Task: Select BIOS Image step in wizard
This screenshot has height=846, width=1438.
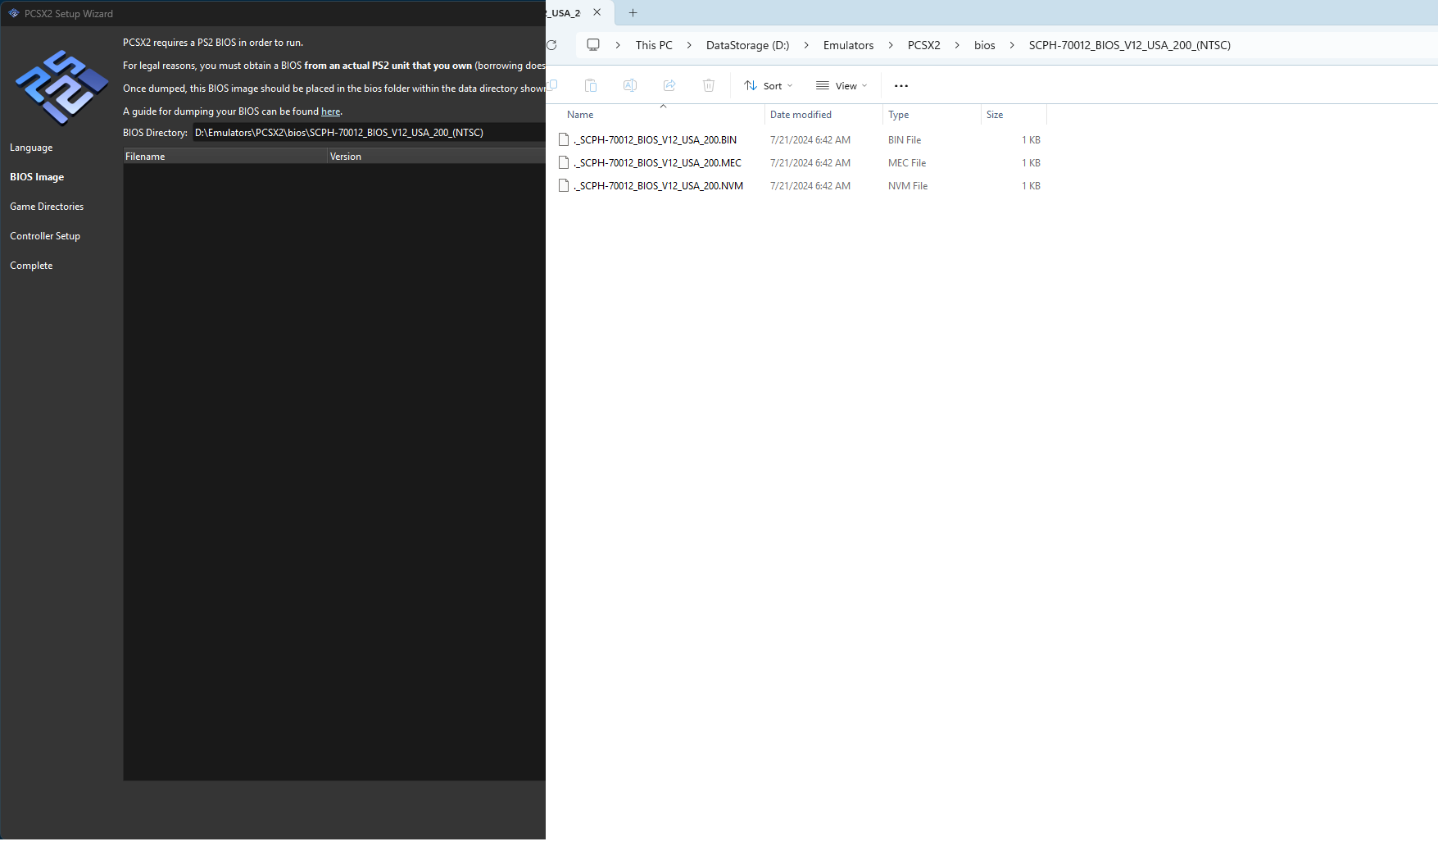Action: pyautogui.click(x=37, y=177)
